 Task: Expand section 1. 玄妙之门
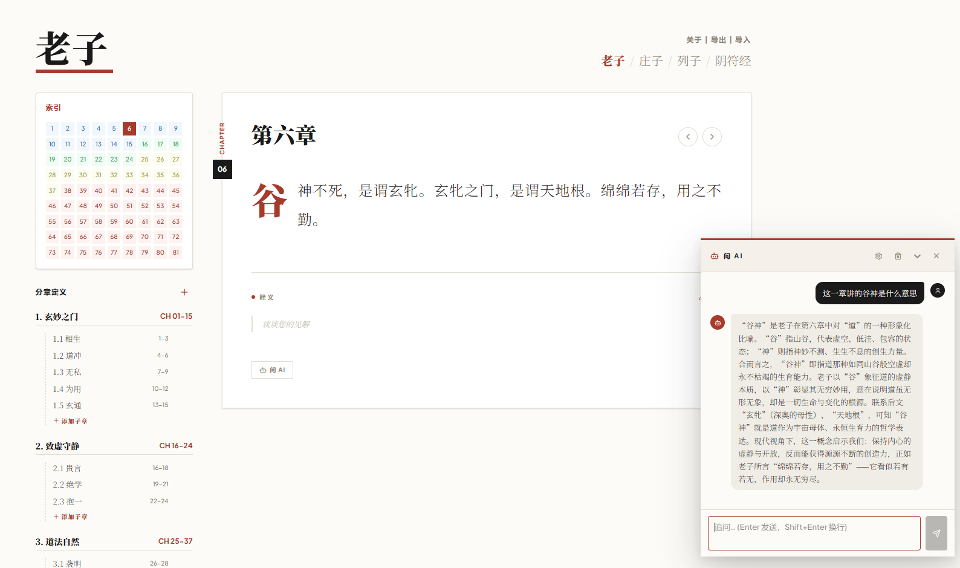(x=57, y=316)
